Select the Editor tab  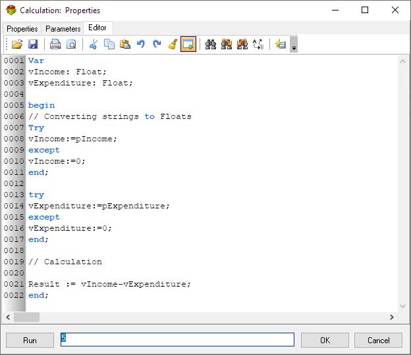97,28
